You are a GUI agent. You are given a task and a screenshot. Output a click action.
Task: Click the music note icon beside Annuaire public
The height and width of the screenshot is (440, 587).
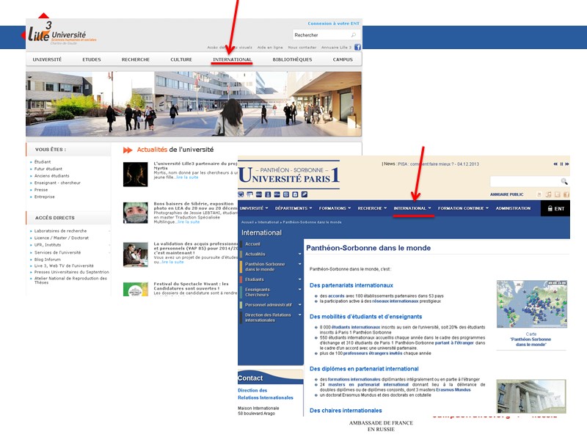point(548,194)
